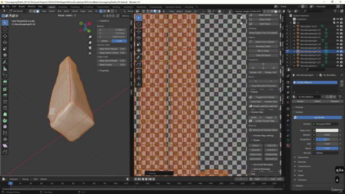
Task: Expand the Vertical Rectangle section
Action: click(261, 169)
